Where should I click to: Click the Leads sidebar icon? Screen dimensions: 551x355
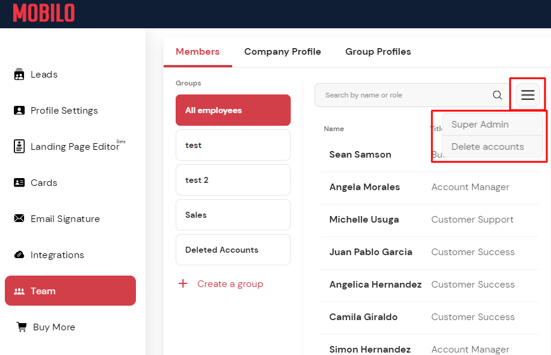click(19, 74)
